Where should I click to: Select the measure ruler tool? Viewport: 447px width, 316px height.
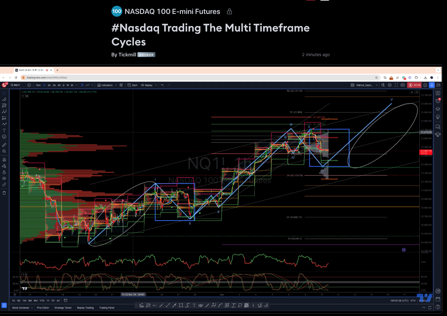[4, 145]
